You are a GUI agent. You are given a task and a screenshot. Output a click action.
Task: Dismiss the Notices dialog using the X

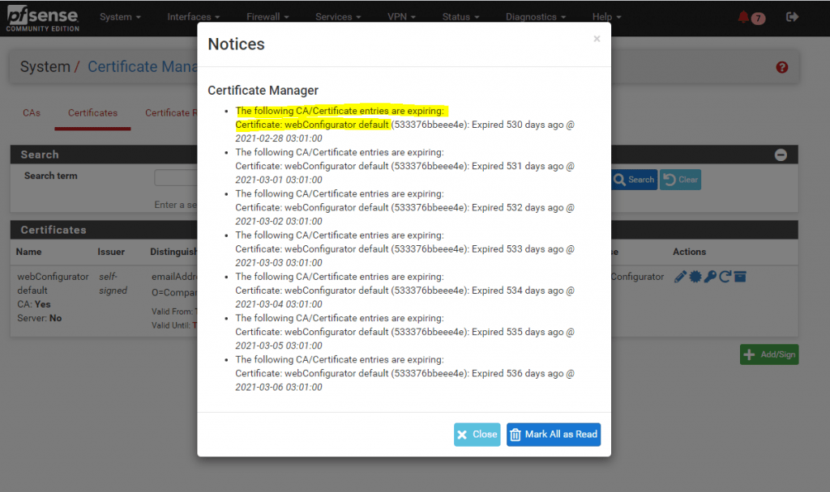597,39
